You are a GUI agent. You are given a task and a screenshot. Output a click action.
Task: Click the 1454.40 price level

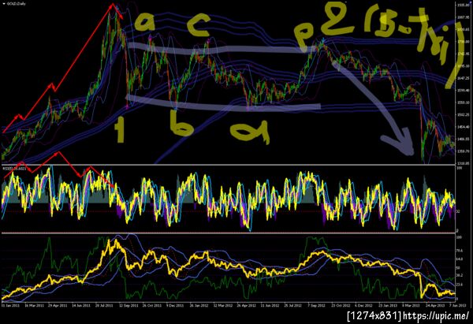coord(462,127)
